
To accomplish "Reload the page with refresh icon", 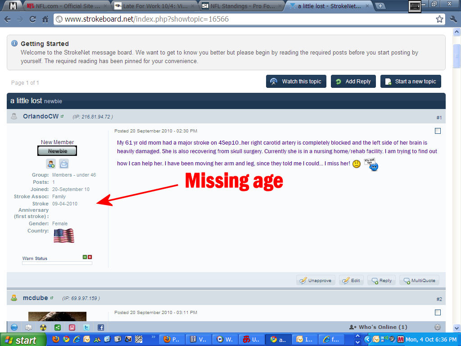I will 32,19.
